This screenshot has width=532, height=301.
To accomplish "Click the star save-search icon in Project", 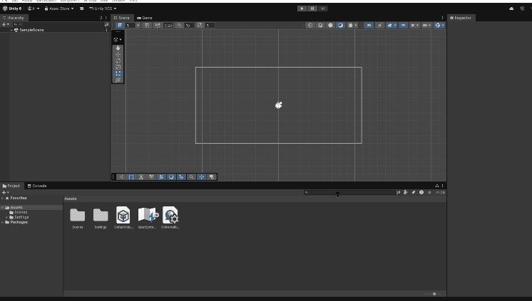I will (429, 192).
